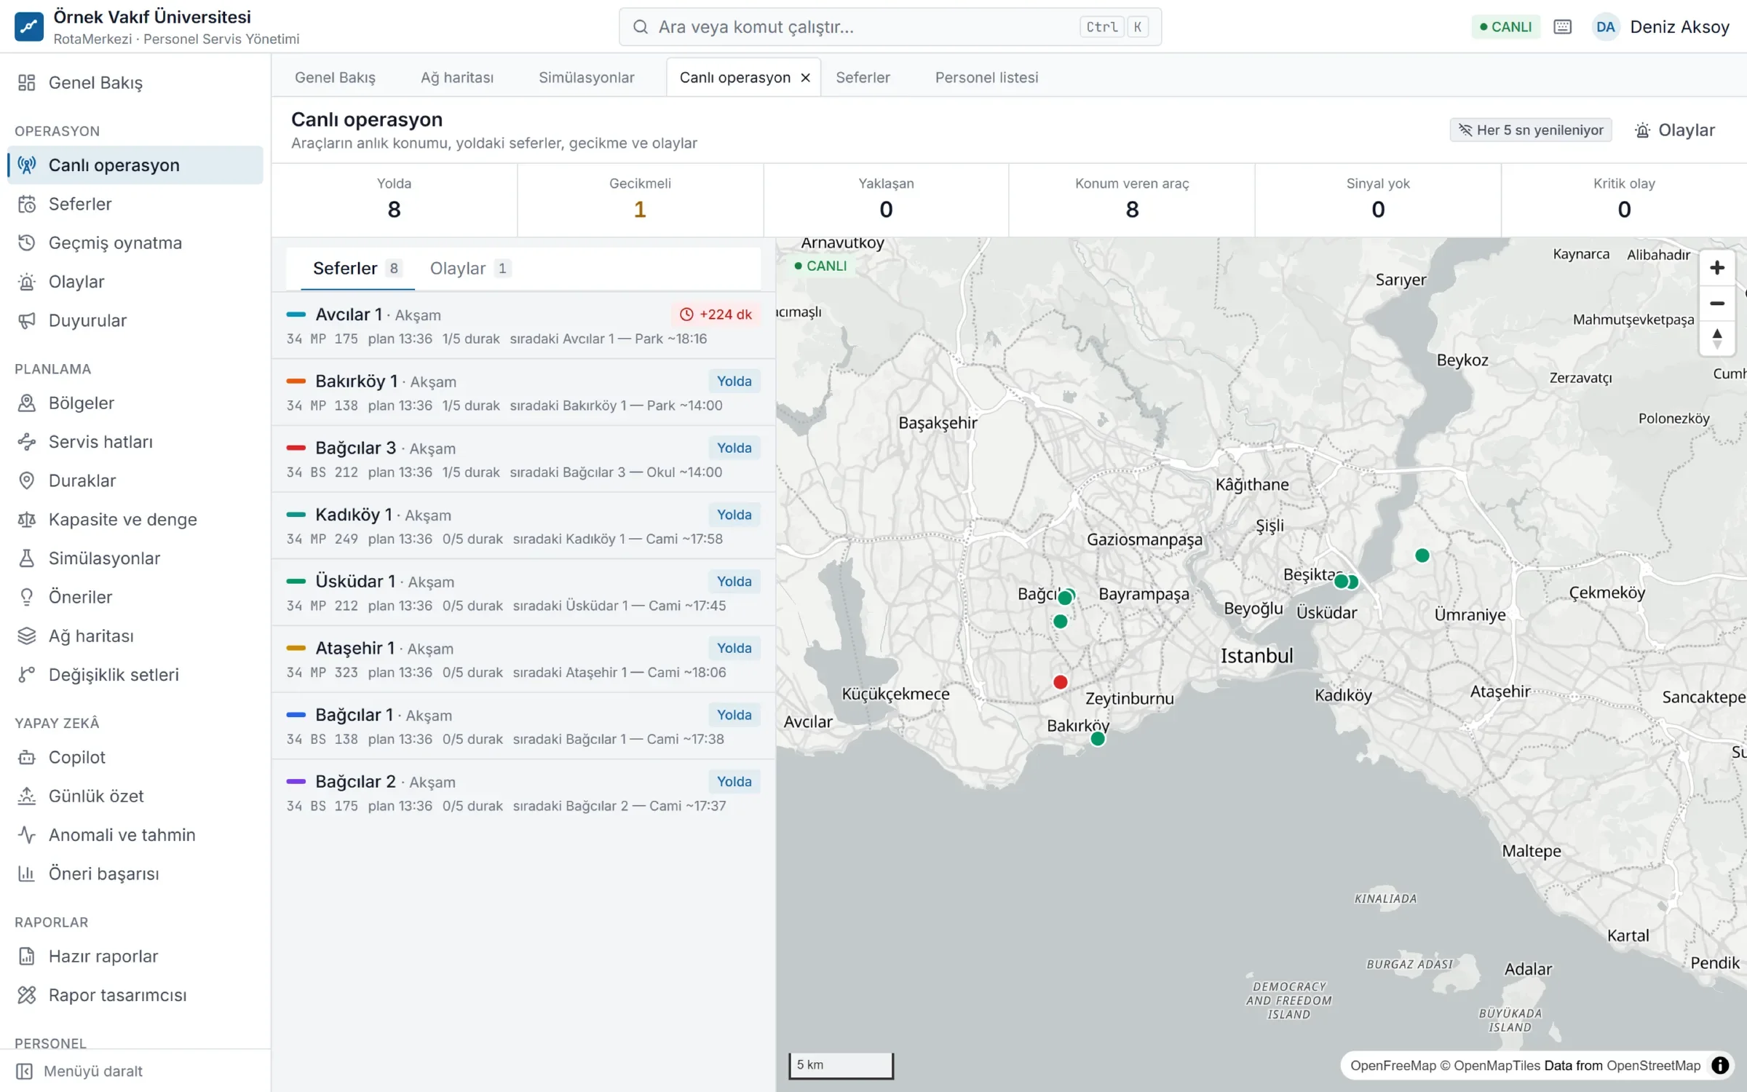Select the Seferler sub-tab with count 8

357,269
